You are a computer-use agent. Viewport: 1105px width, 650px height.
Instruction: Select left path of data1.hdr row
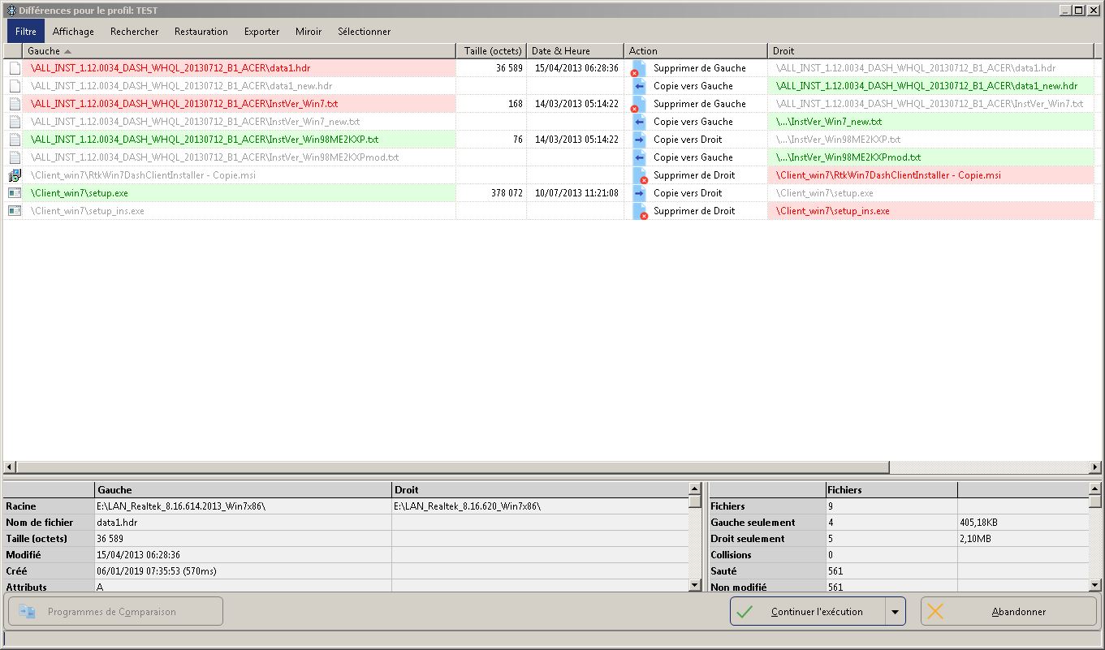pos(170,68)
